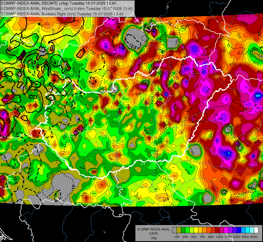Click the legend value '2250'
263x242 pixels.
click(237, 237)
